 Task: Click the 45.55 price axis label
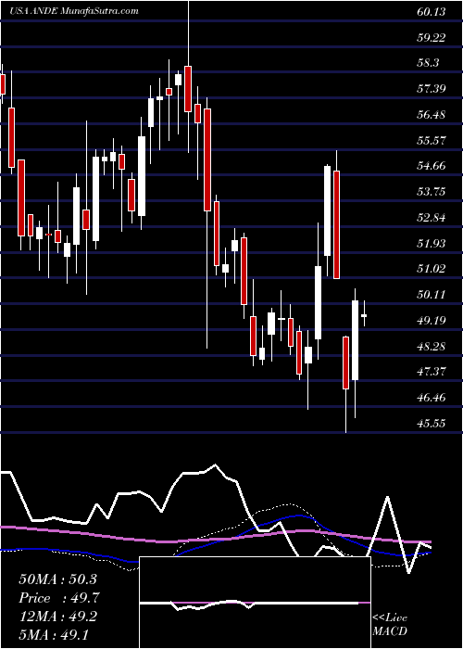click(432, 424)
